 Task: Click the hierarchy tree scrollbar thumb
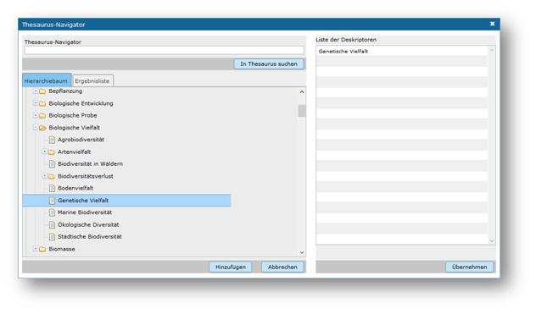(302, 111)
